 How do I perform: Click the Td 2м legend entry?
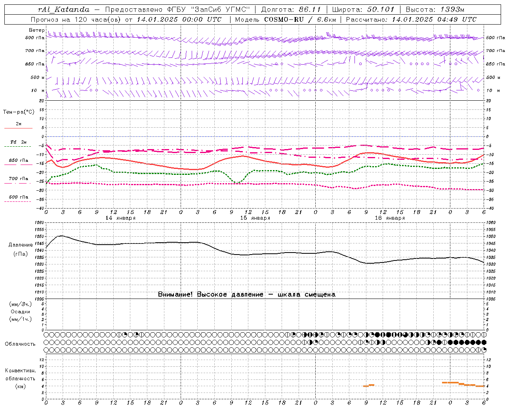18,144
